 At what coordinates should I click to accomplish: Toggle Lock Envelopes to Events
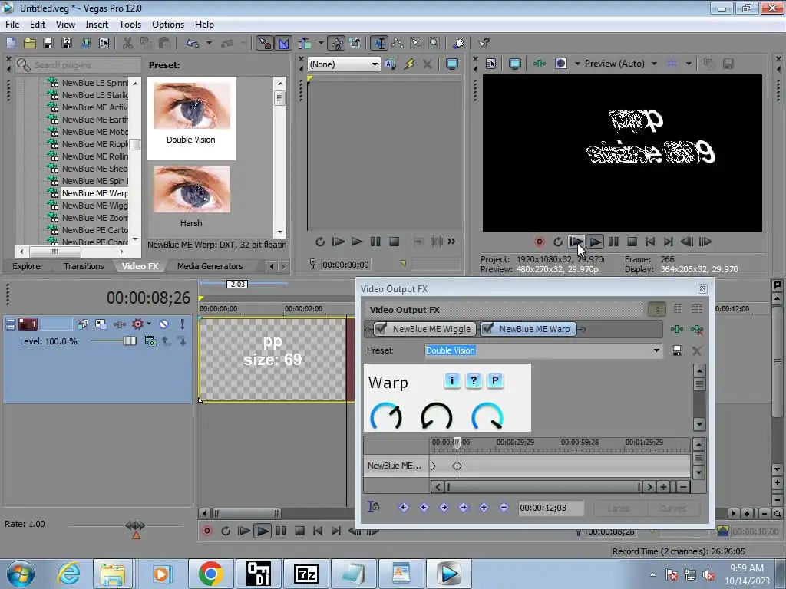pyautogui.click(x=338, y=44)
